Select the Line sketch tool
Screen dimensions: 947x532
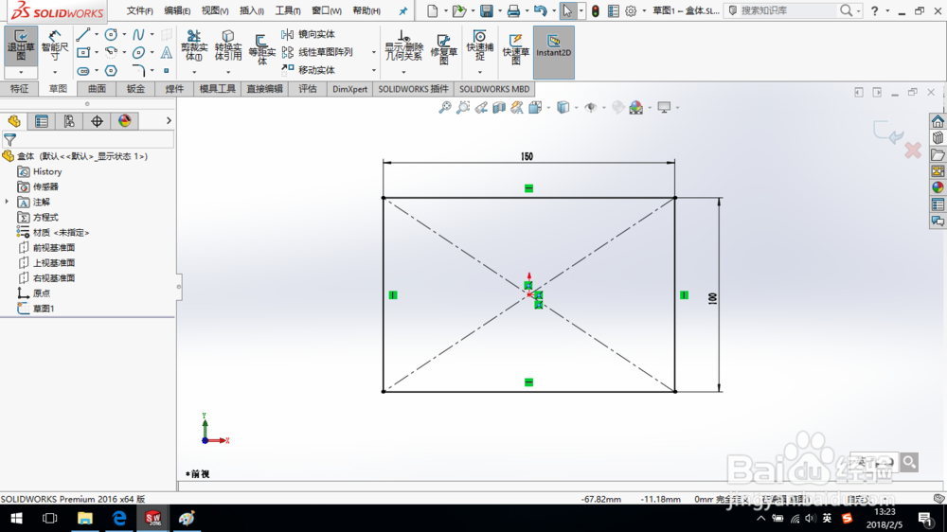(83, 34)
